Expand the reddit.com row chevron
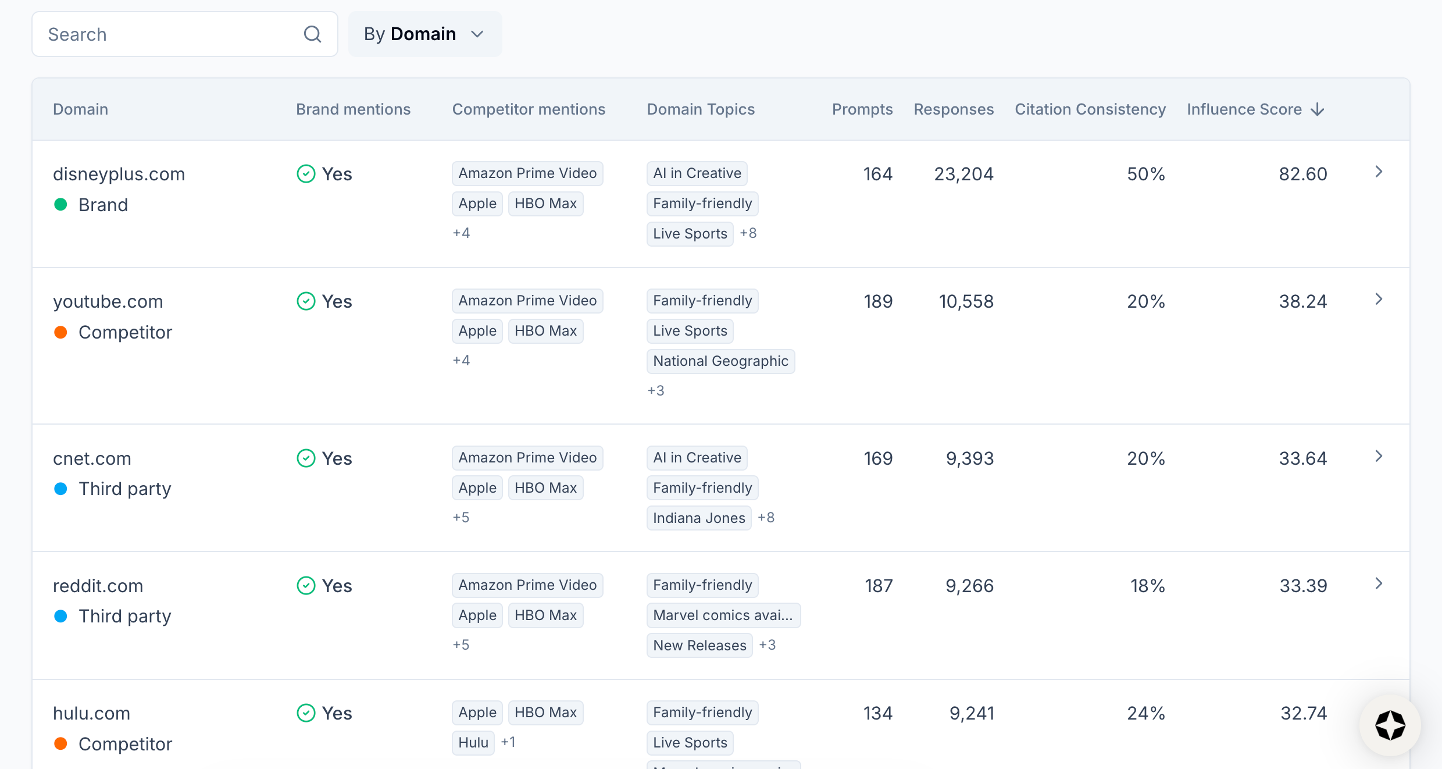 pyautogui.click(x=1379, y=583)
